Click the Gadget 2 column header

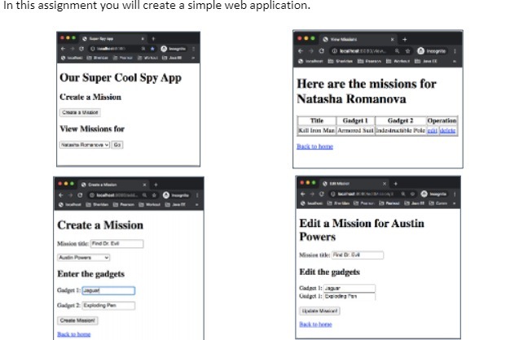tap(400, 120)
